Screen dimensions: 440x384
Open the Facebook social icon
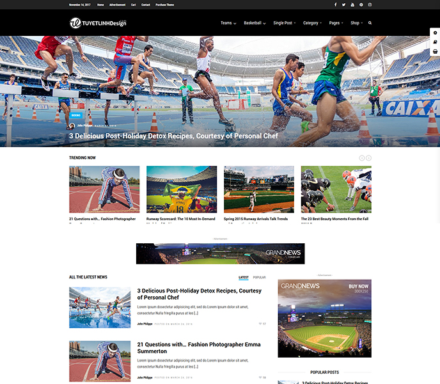(x=335, y=4)
